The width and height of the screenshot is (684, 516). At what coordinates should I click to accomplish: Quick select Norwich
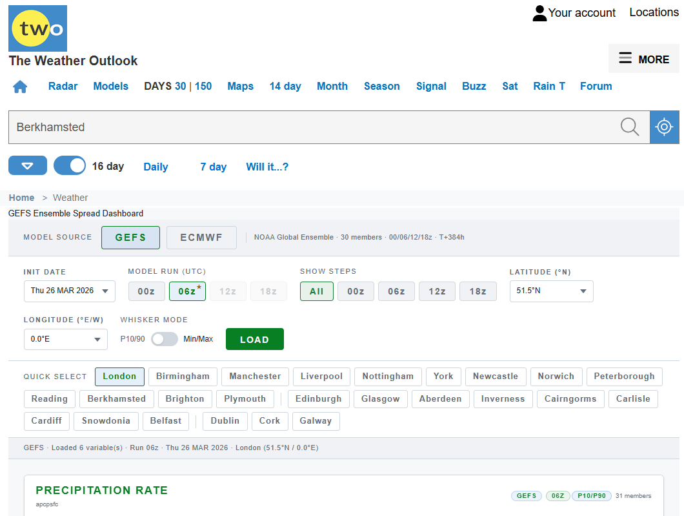pyautogui.click(x=556, y=377)
